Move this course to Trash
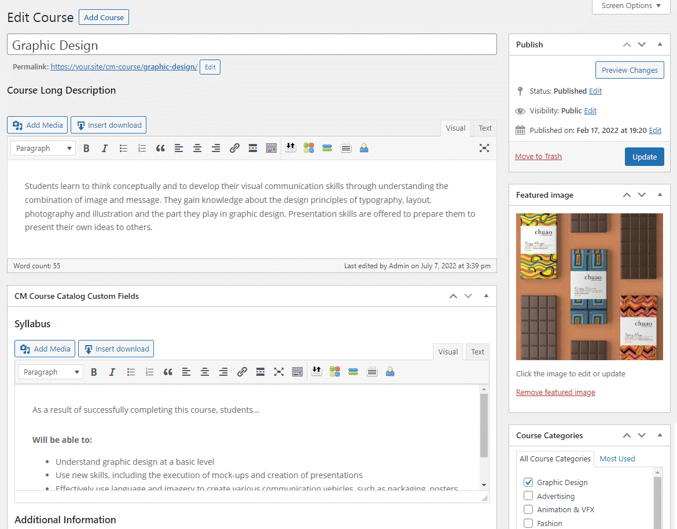This screenshot has height=529, width=677. coord(538,156)
